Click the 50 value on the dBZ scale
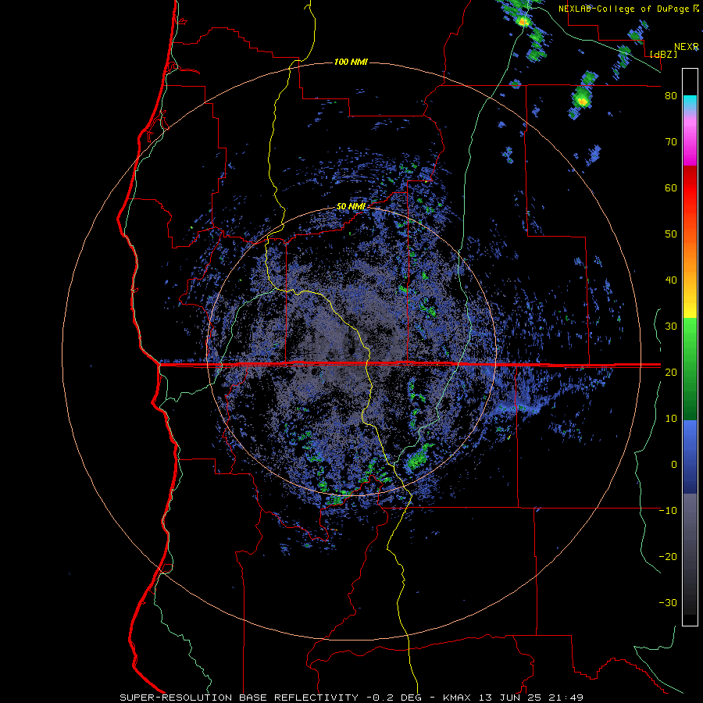Image resolution: width=703 pixels, height=703 pixels. click(671, 234)
